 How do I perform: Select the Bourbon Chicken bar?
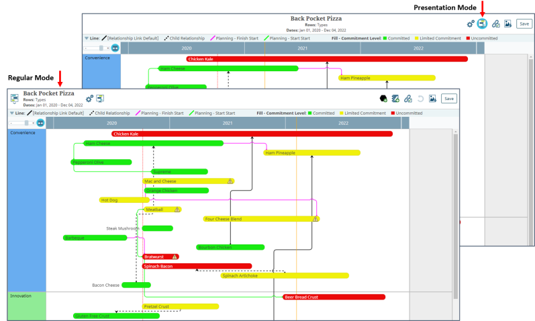(230, 247)
